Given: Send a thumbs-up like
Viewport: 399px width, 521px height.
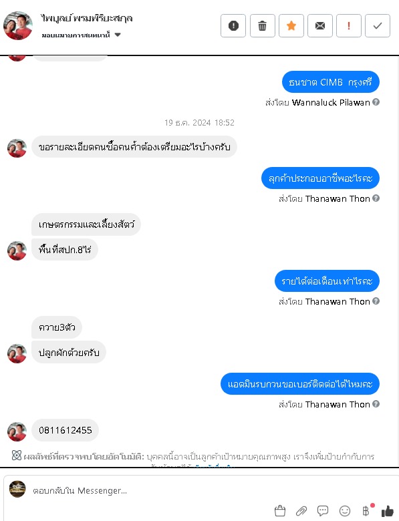Looking at the screenshot, I should (x=388, y=511).
